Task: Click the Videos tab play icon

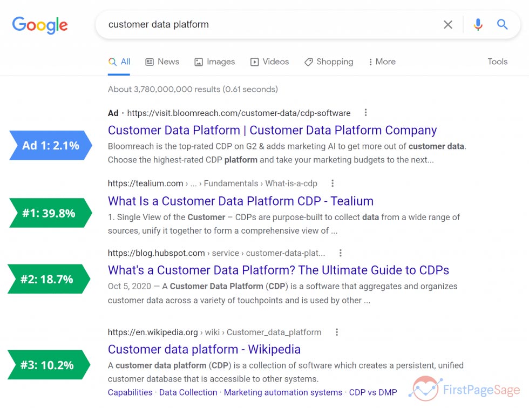Action: [x=254, y=62]
